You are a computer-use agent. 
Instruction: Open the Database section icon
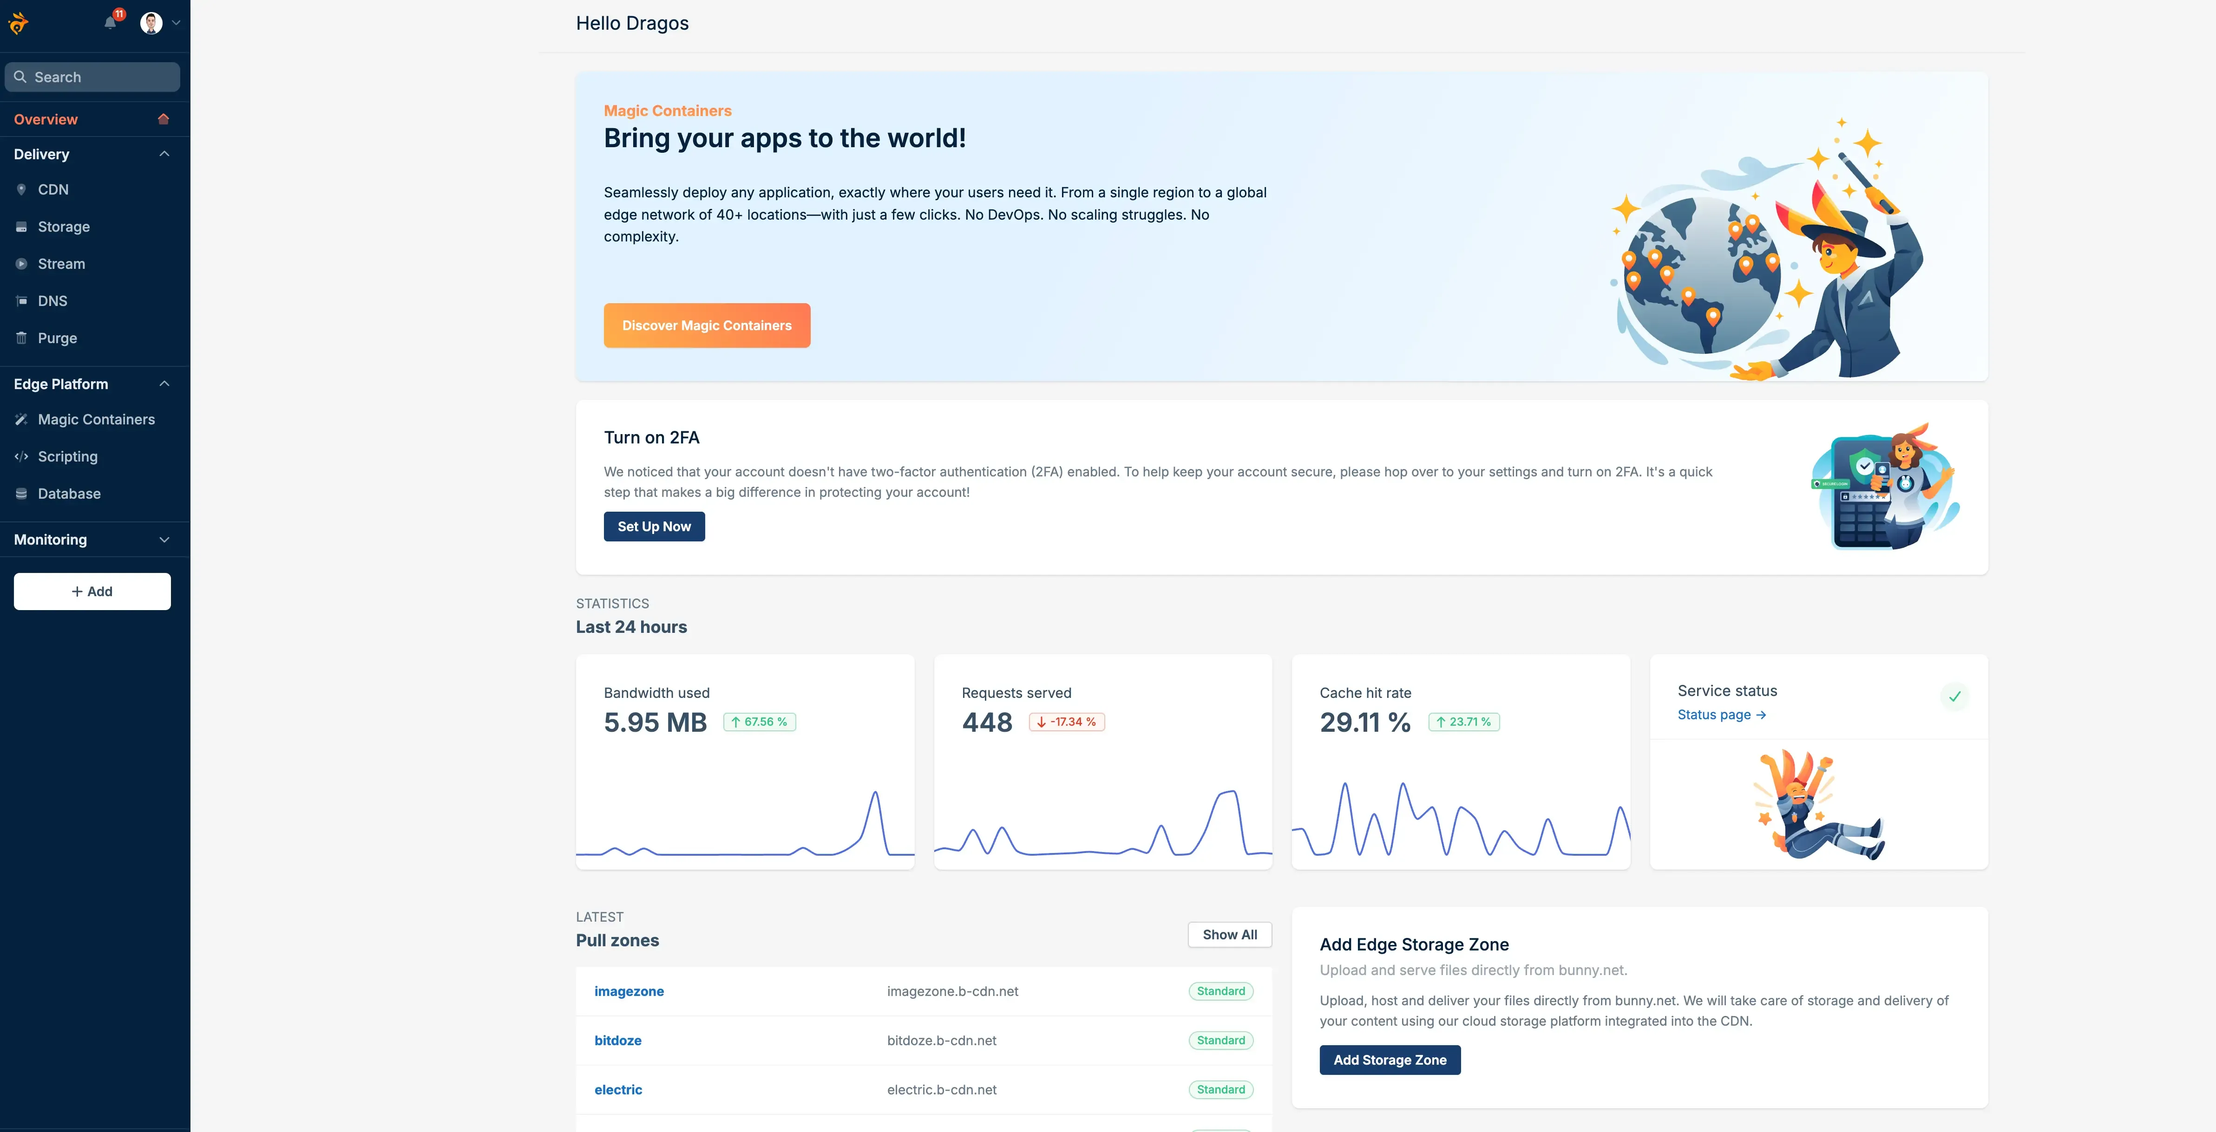[x=20, y=493]
